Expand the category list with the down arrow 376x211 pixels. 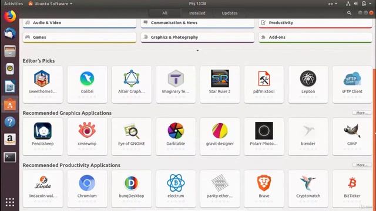click(197, 50)
